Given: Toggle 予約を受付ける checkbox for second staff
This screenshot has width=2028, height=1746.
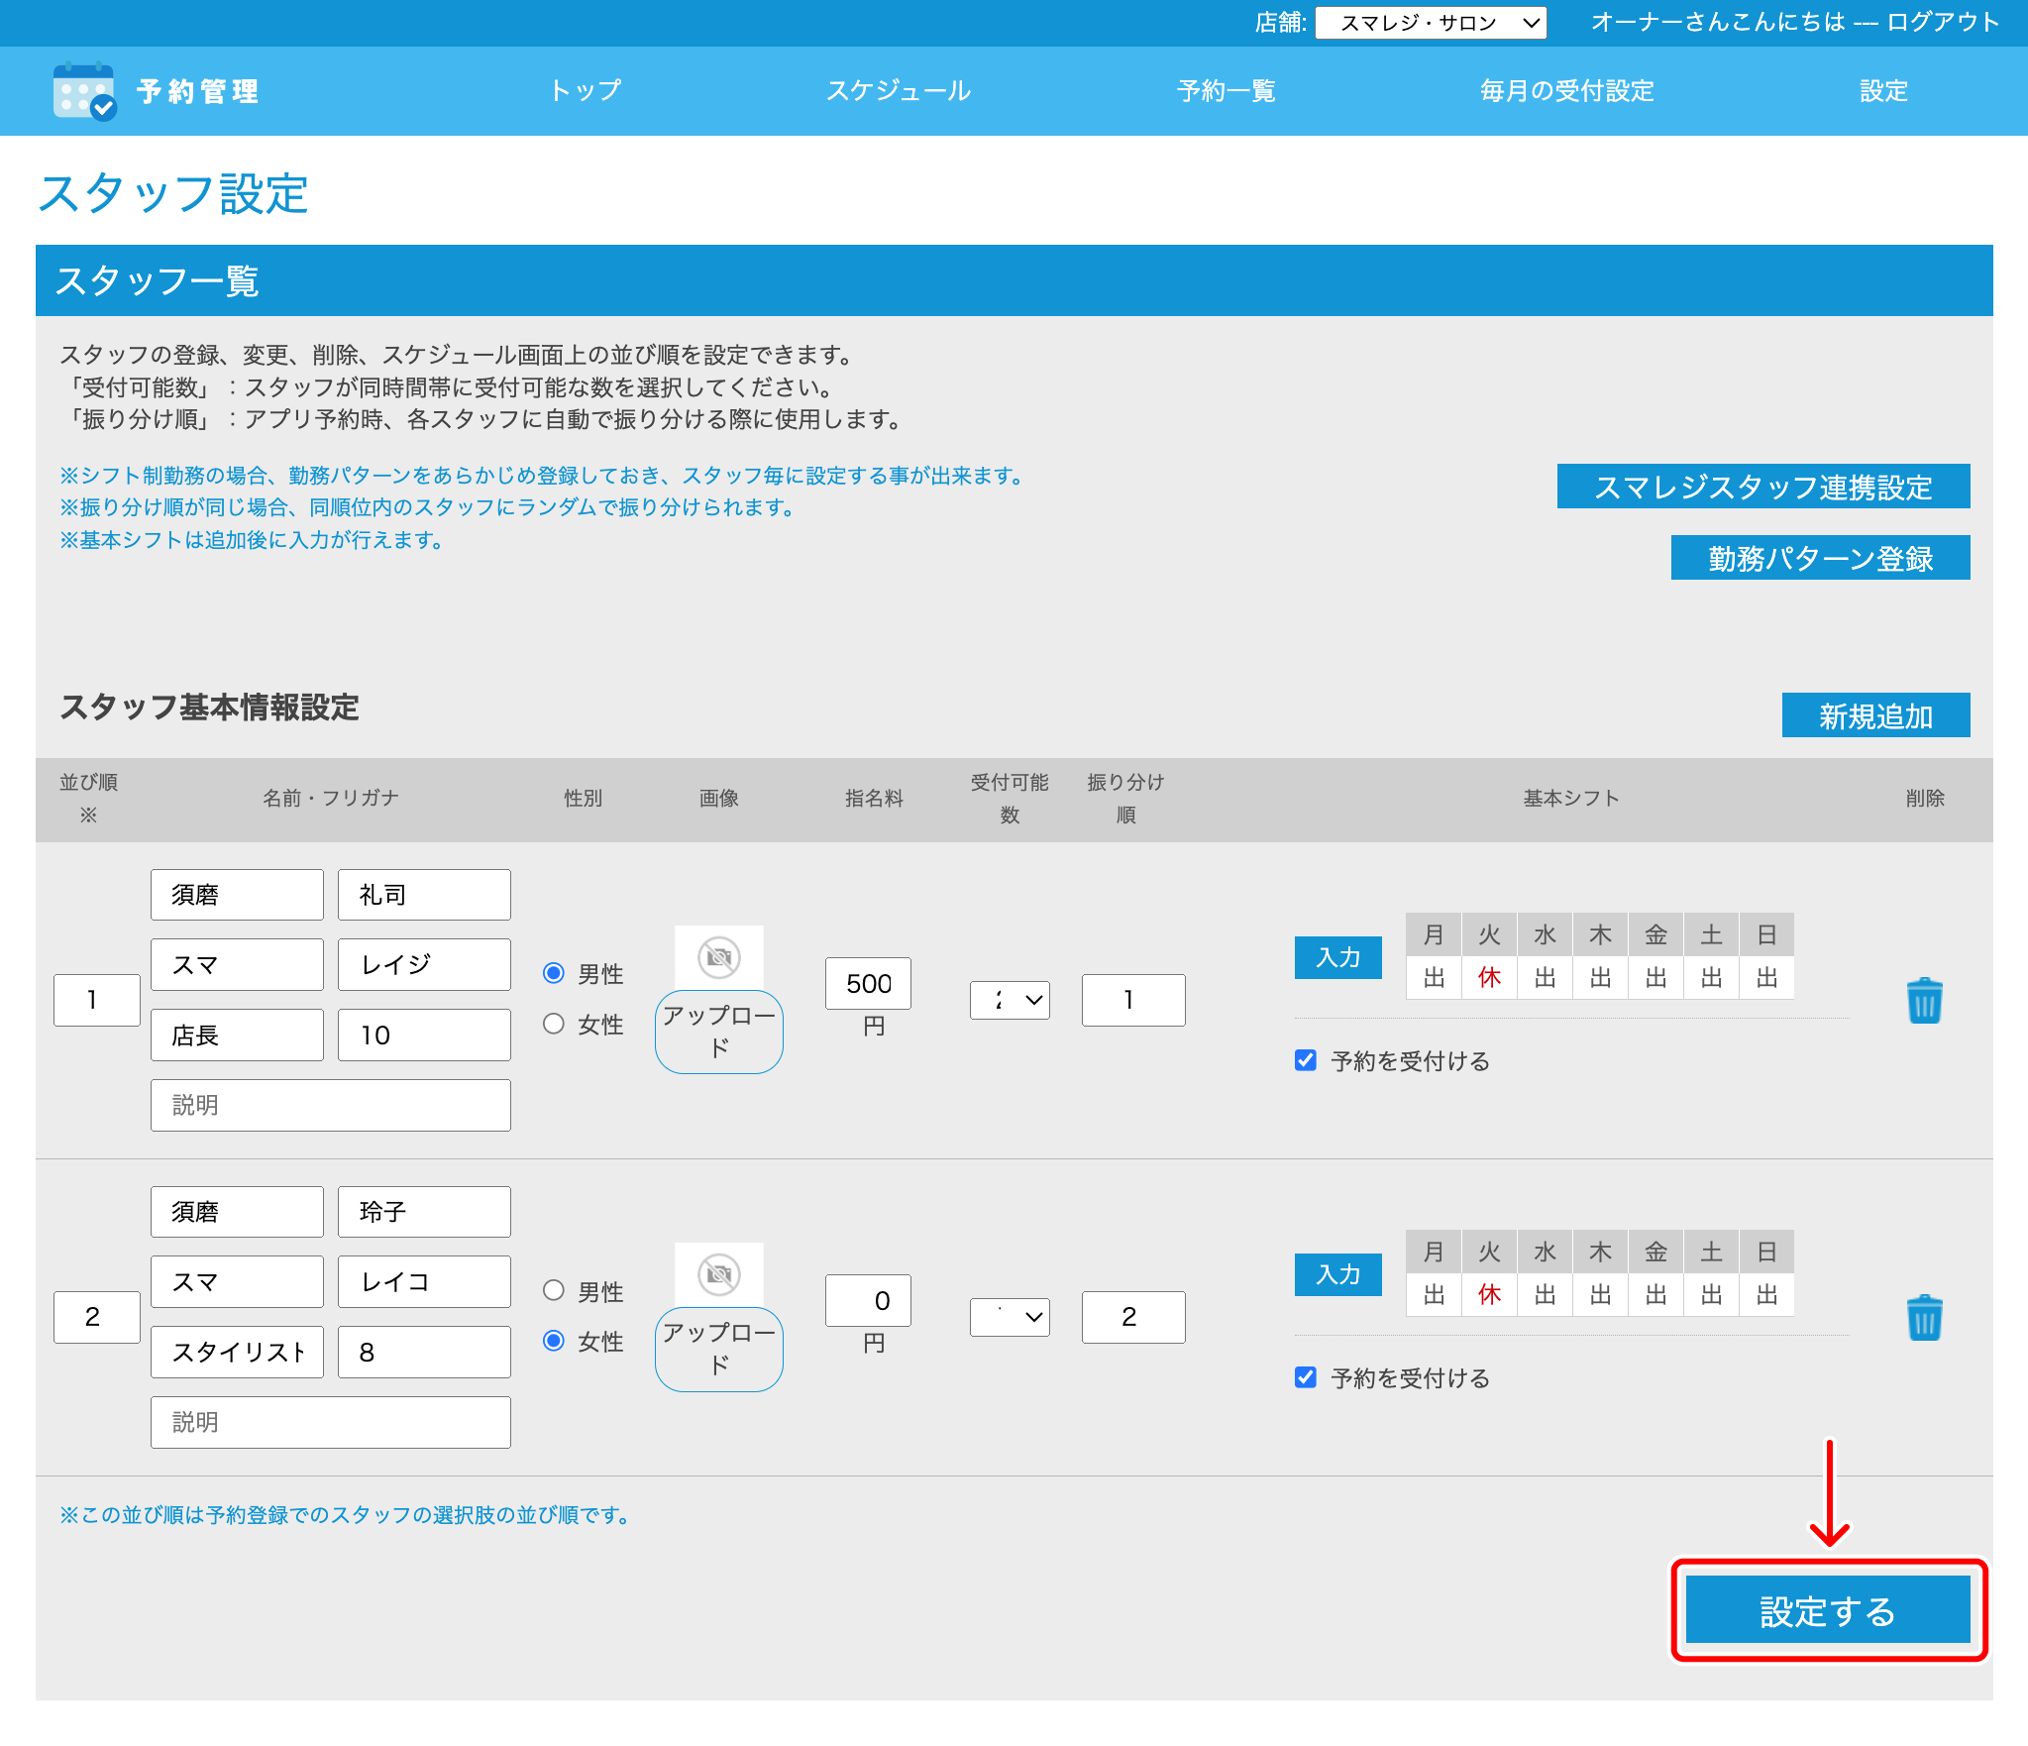Looking at the screenshot, I should [1306, 1377].
